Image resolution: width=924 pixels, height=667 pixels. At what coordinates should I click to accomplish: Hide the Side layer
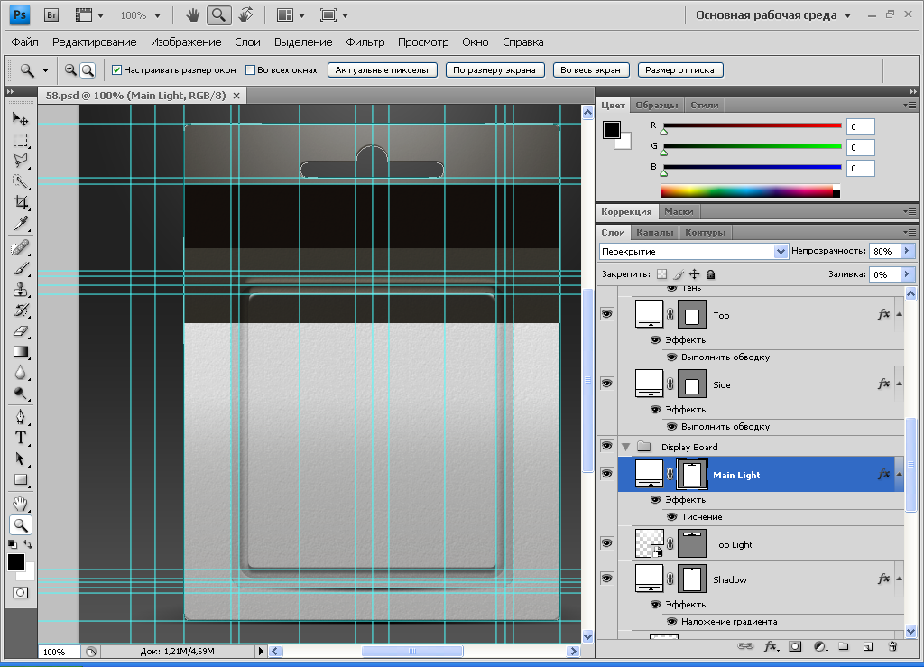pyautogui.click(x=607, y=384)
